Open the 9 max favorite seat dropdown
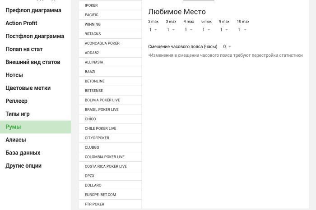The image size is (316, 210). 224,30
